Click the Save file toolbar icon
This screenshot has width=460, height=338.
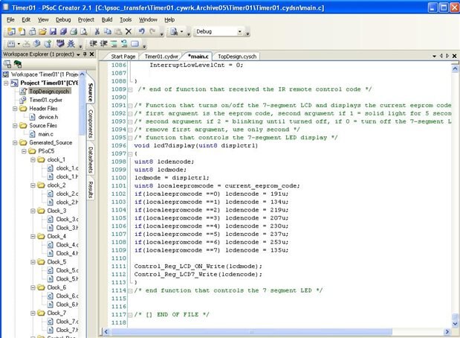click(53, 32)
